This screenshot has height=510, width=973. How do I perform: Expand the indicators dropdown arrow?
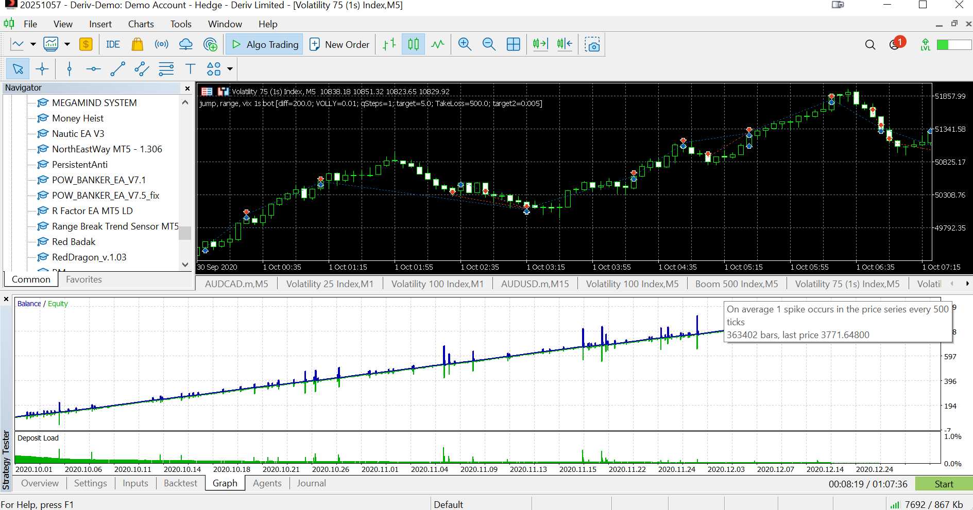pyautogui.click(x=67, y=44)
